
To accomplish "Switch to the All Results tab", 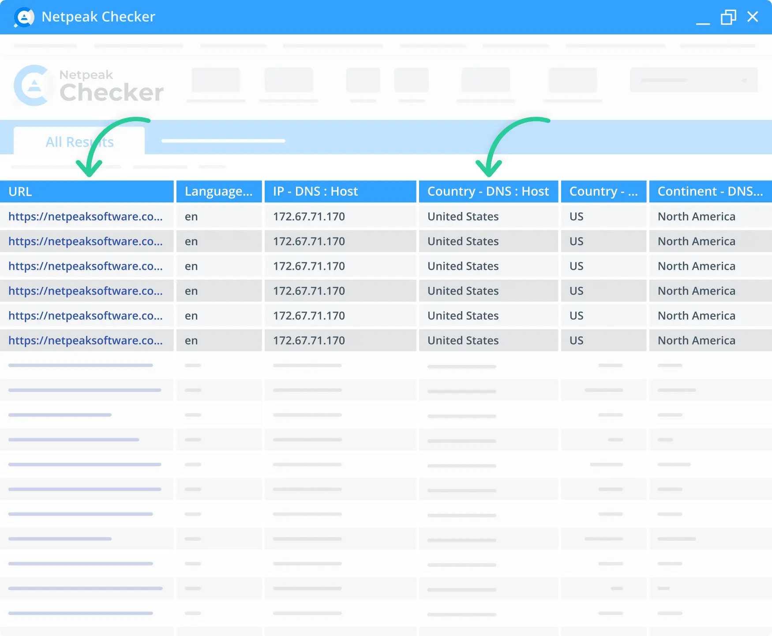I will [x=79, y=141].
